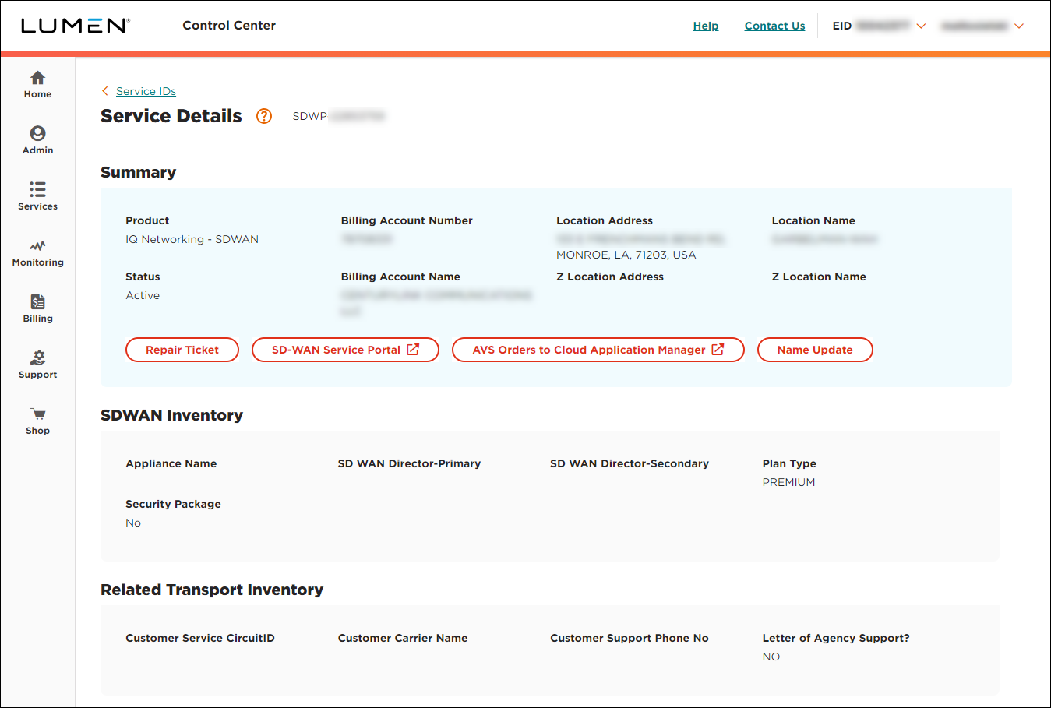Click the SDWAN Inventory heading
The height and width of the screenshot is (708, 1051).
tap(171, 415)
